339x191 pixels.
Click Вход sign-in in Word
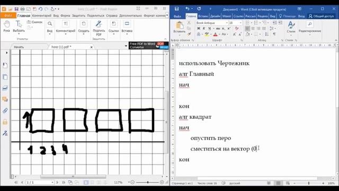(301, 16)
